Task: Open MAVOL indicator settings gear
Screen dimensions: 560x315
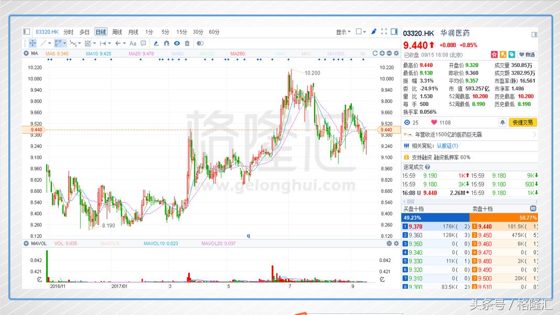Action: pos(396,243)
